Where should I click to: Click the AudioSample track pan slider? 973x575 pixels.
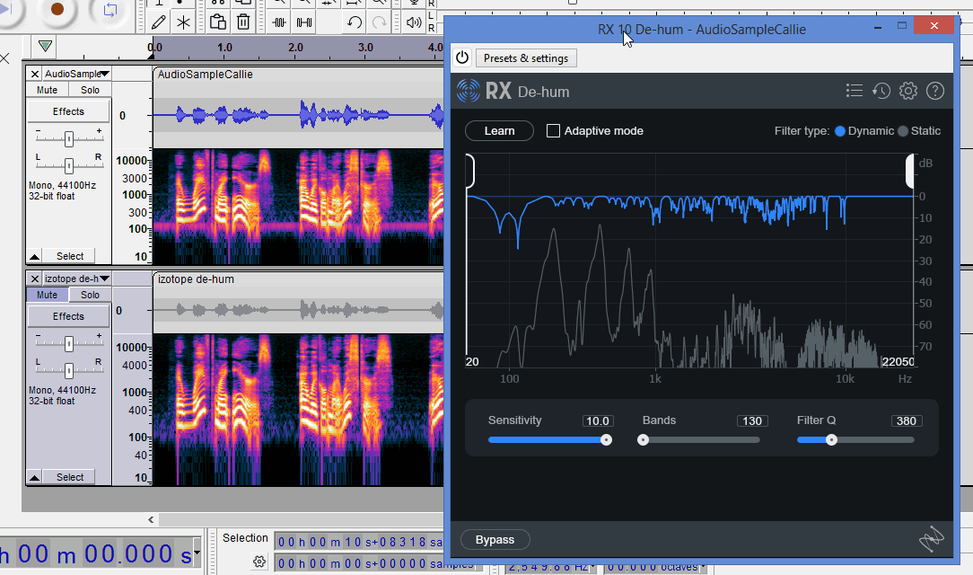(x=69, y=166)
